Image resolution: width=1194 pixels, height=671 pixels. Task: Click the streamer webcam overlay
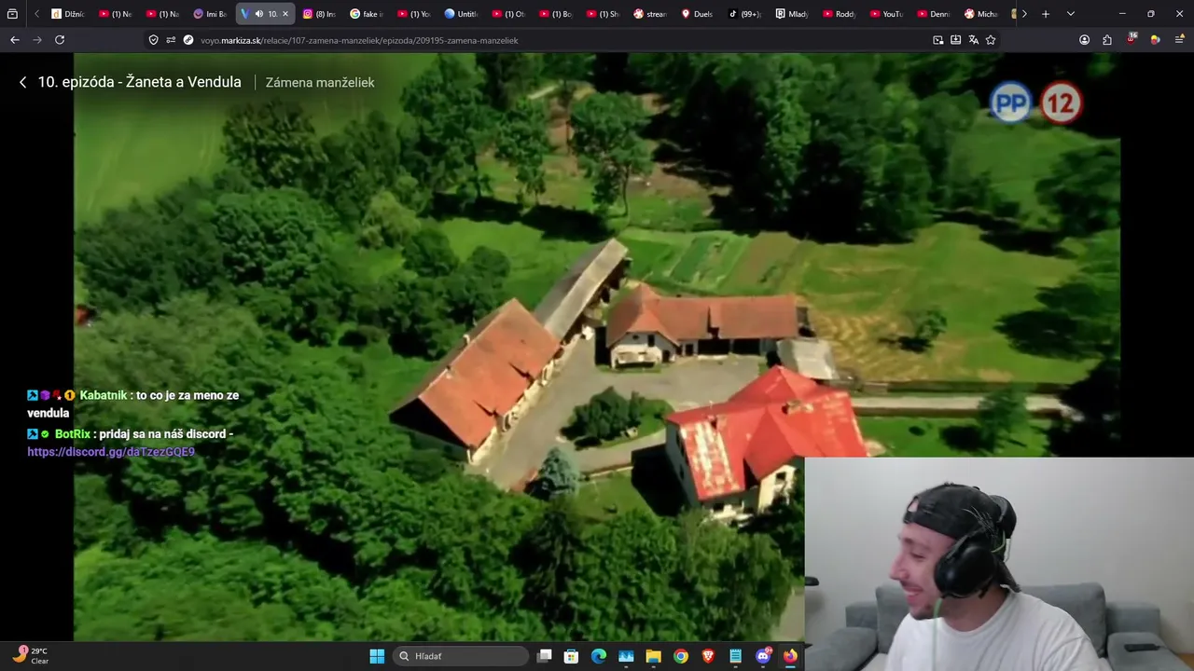tap(999, 564)
